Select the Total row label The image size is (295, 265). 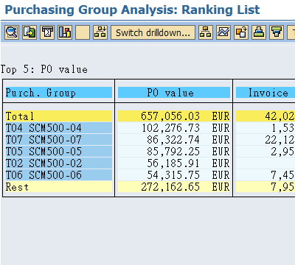tap(59, 116)
